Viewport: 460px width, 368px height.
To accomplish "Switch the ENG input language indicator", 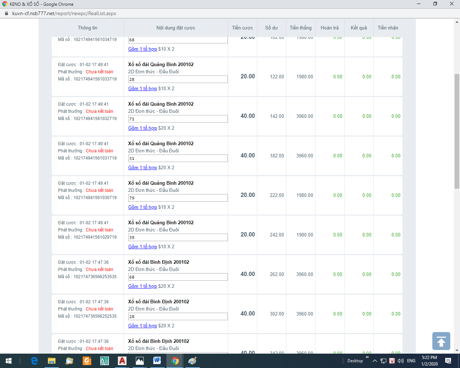I will [411, 361].
